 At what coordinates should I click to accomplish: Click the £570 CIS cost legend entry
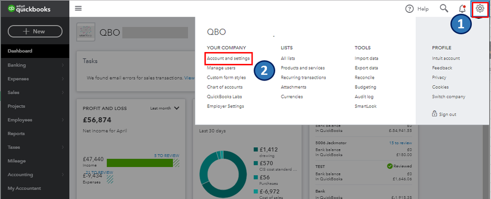[275, 166]
